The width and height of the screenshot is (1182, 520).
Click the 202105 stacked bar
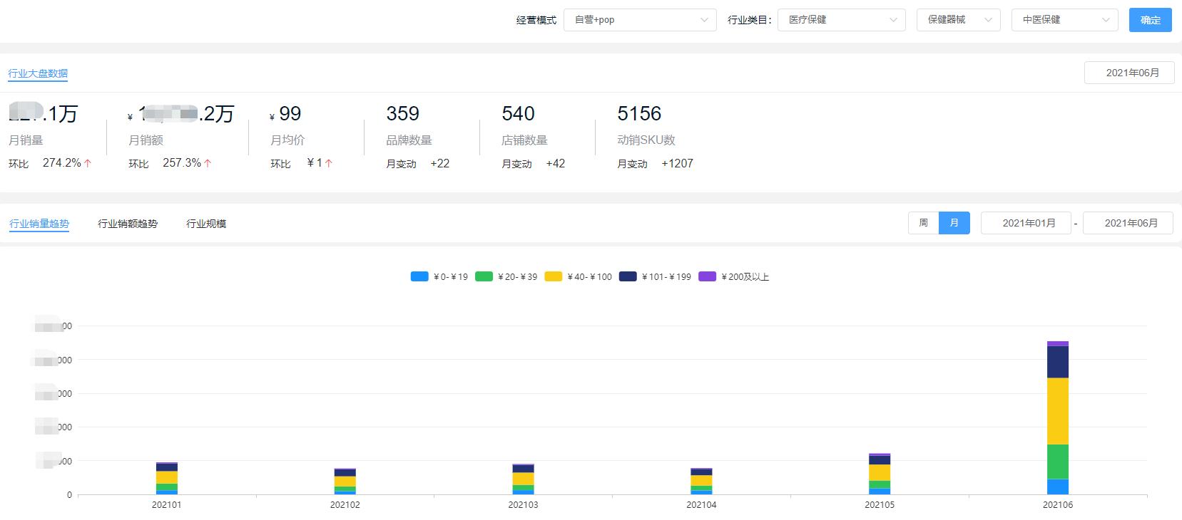pos(880,474)
